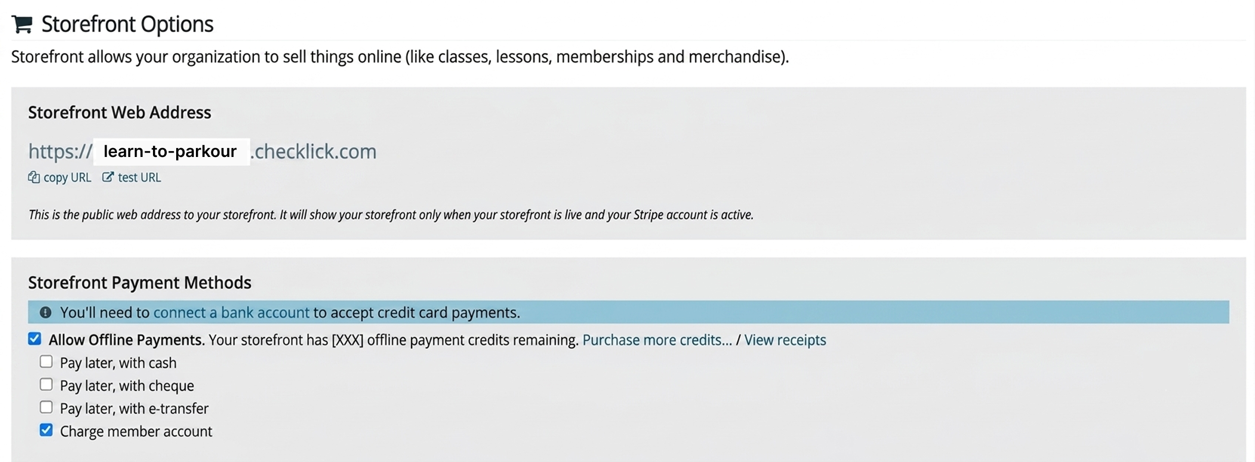Enable Pay later, with cash
The image size is (1255, 462).
[x=46, y=362]
